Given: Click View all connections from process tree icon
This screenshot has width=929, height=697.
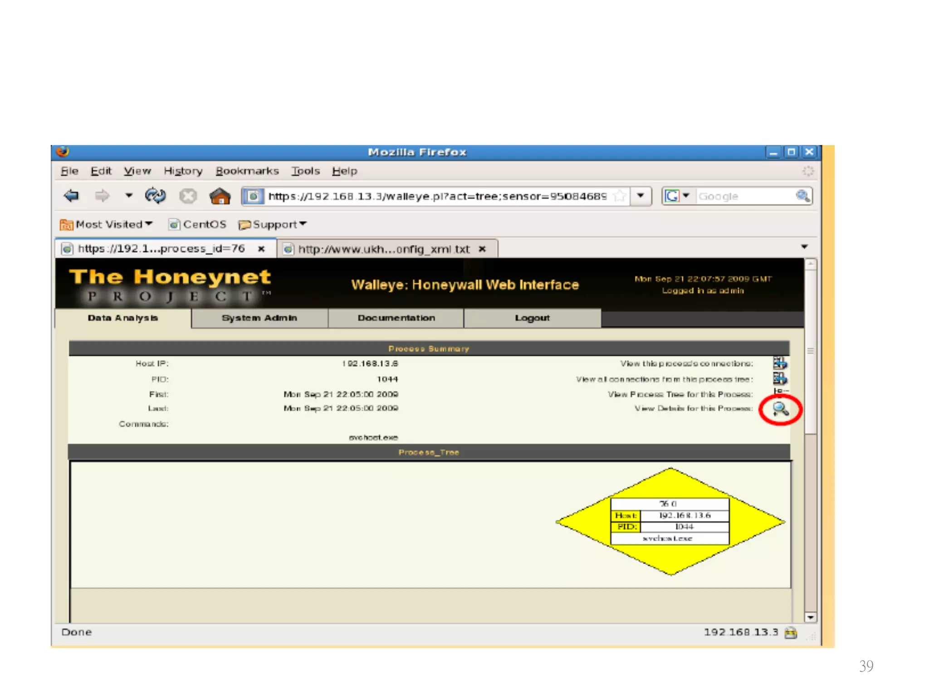Looking at the screenshot, I should (x=780, y=378).
